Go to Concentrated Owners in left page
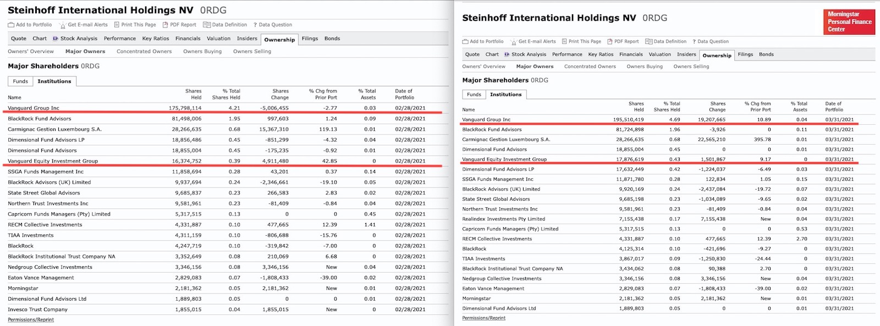The image size is (880, 326). (x=144, y=52)
